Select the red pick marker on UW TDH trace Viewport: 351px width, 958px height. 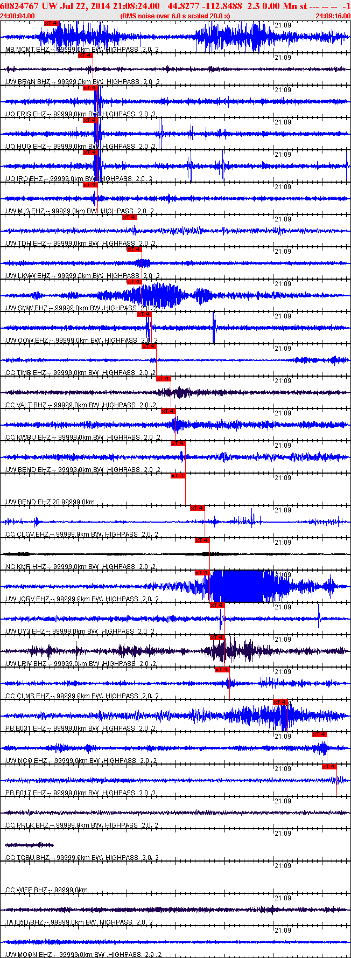[x=130, y=217]
